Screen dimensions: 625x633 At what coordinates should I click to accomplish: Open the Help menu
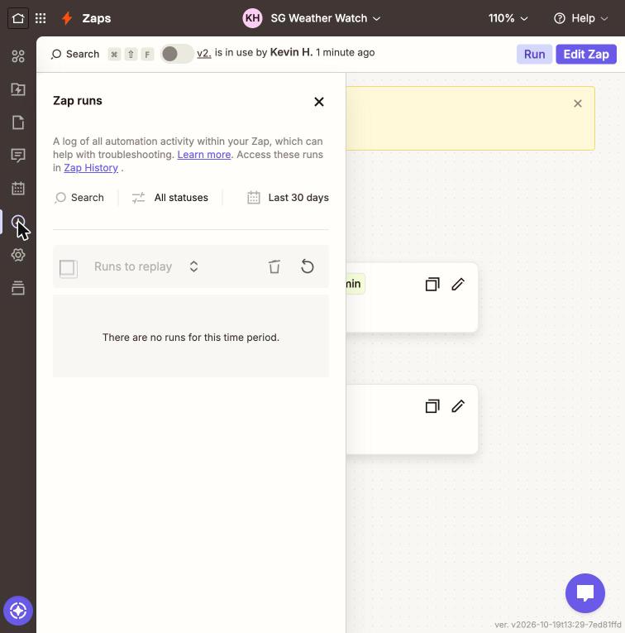581,18
